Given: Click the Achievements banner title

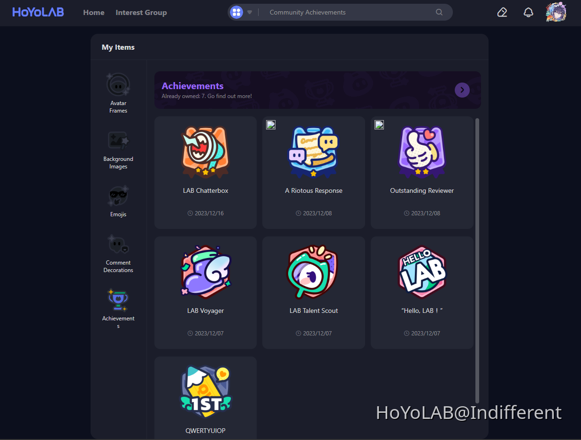Looking at the screenshot, I should click(x=192, y=86).
